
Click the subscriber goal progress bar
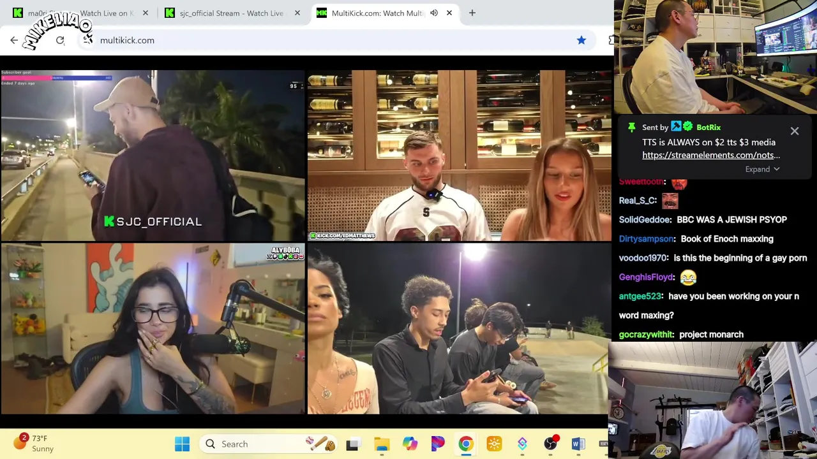(x=56, y=78)
